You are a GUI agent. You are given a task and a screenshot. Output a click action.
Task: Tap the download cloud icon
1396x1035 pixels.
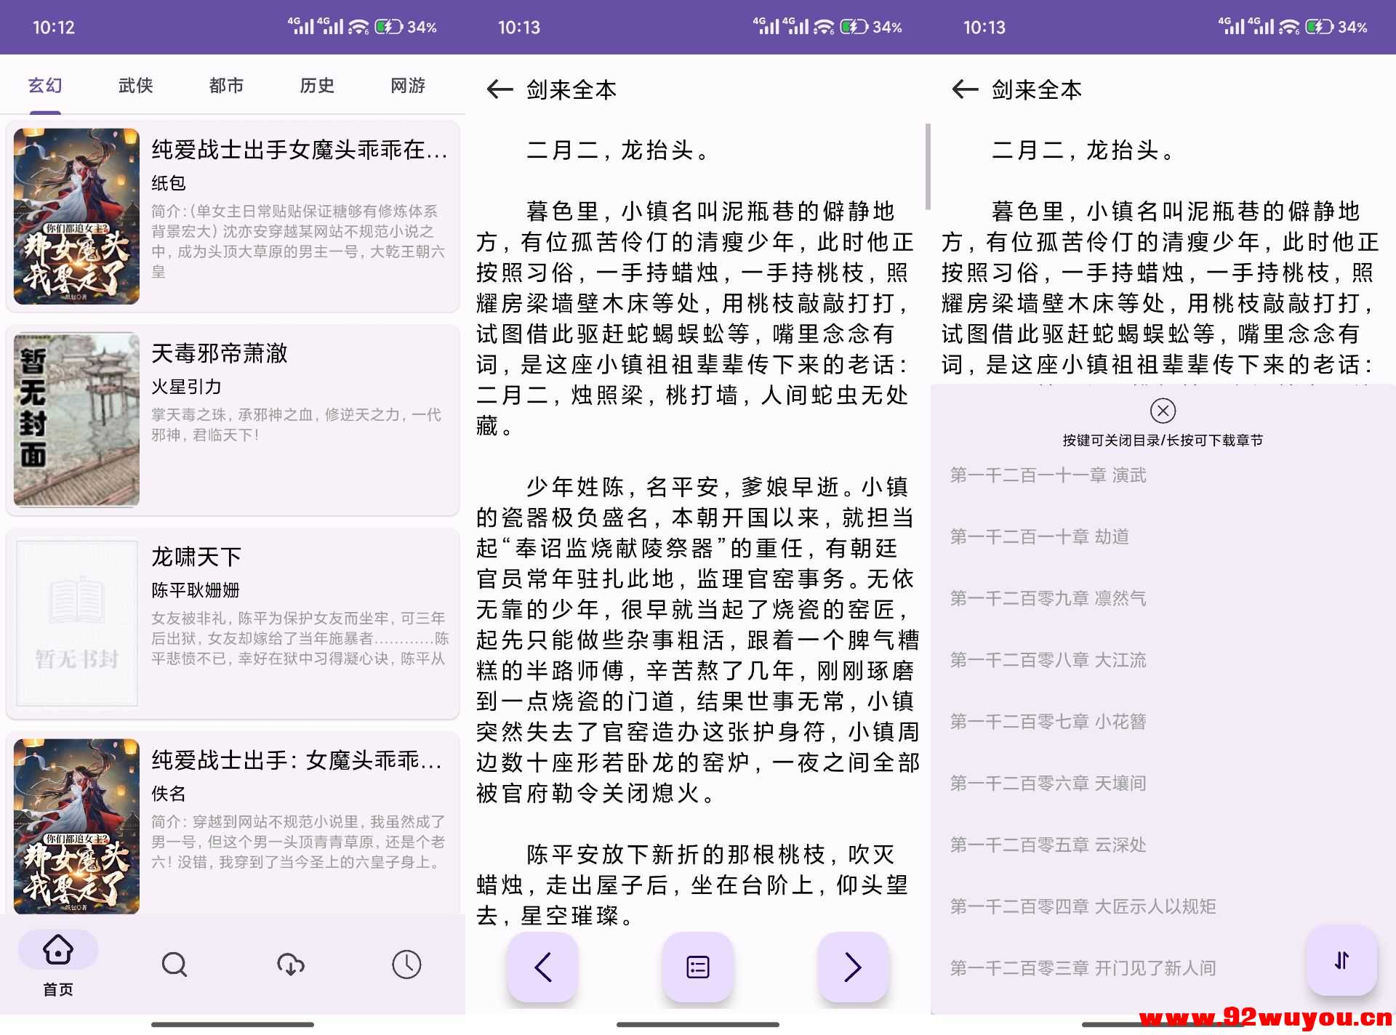(291, 964)
